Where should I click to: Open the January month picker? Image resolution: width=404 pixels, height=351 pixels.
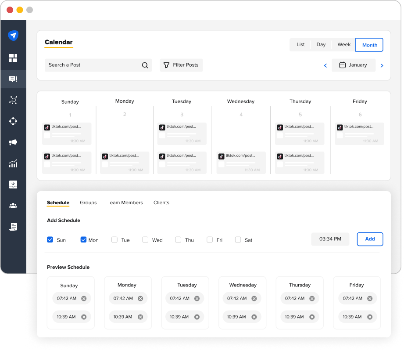(x=353, y=65)
